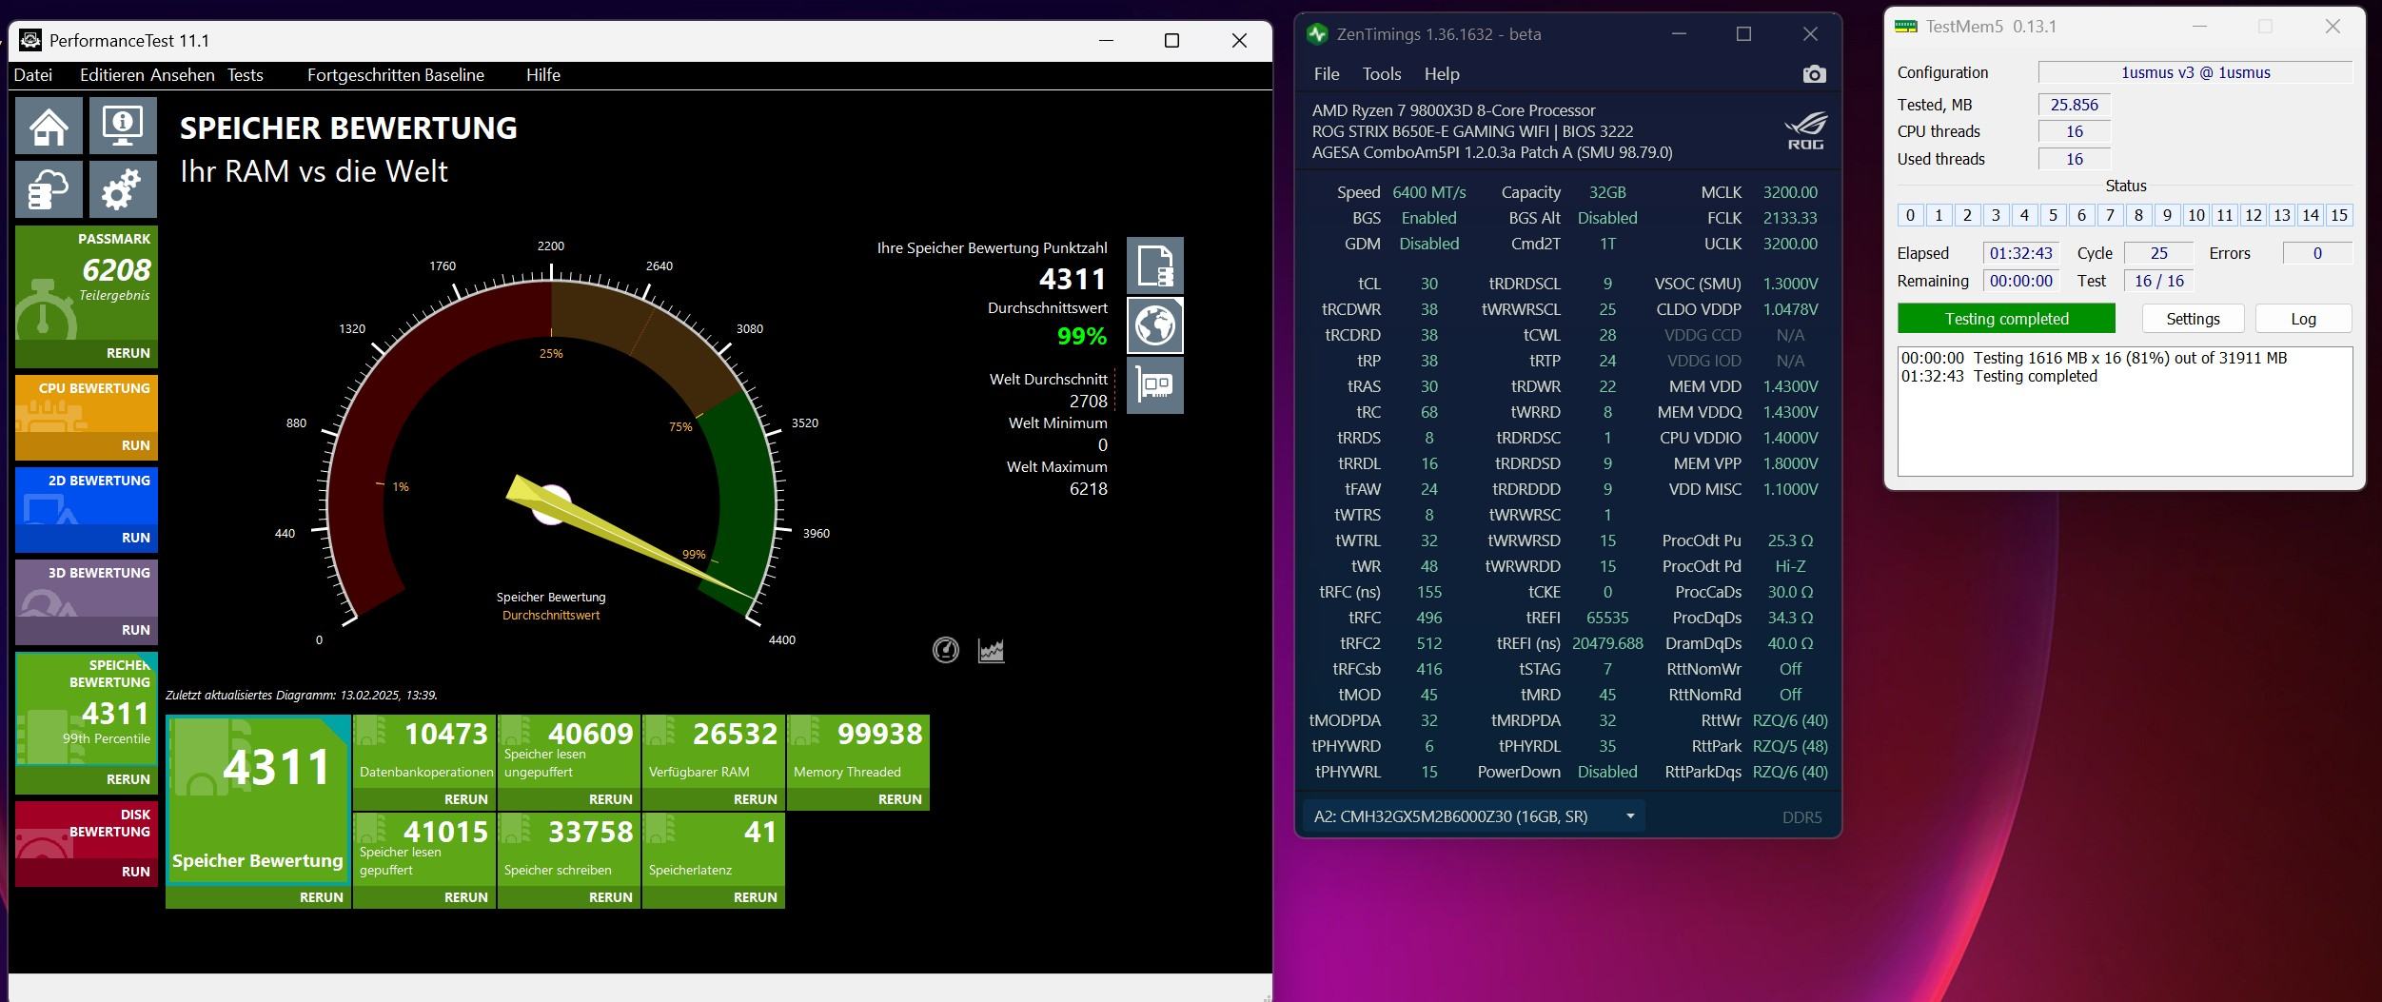This screenshot has width=2382, height=1002.
Task: Run the 3D Bewertung test
Action: click(136, 630)
